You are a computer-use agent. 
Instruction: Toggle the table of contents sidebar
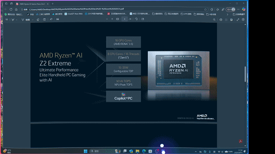6,20
